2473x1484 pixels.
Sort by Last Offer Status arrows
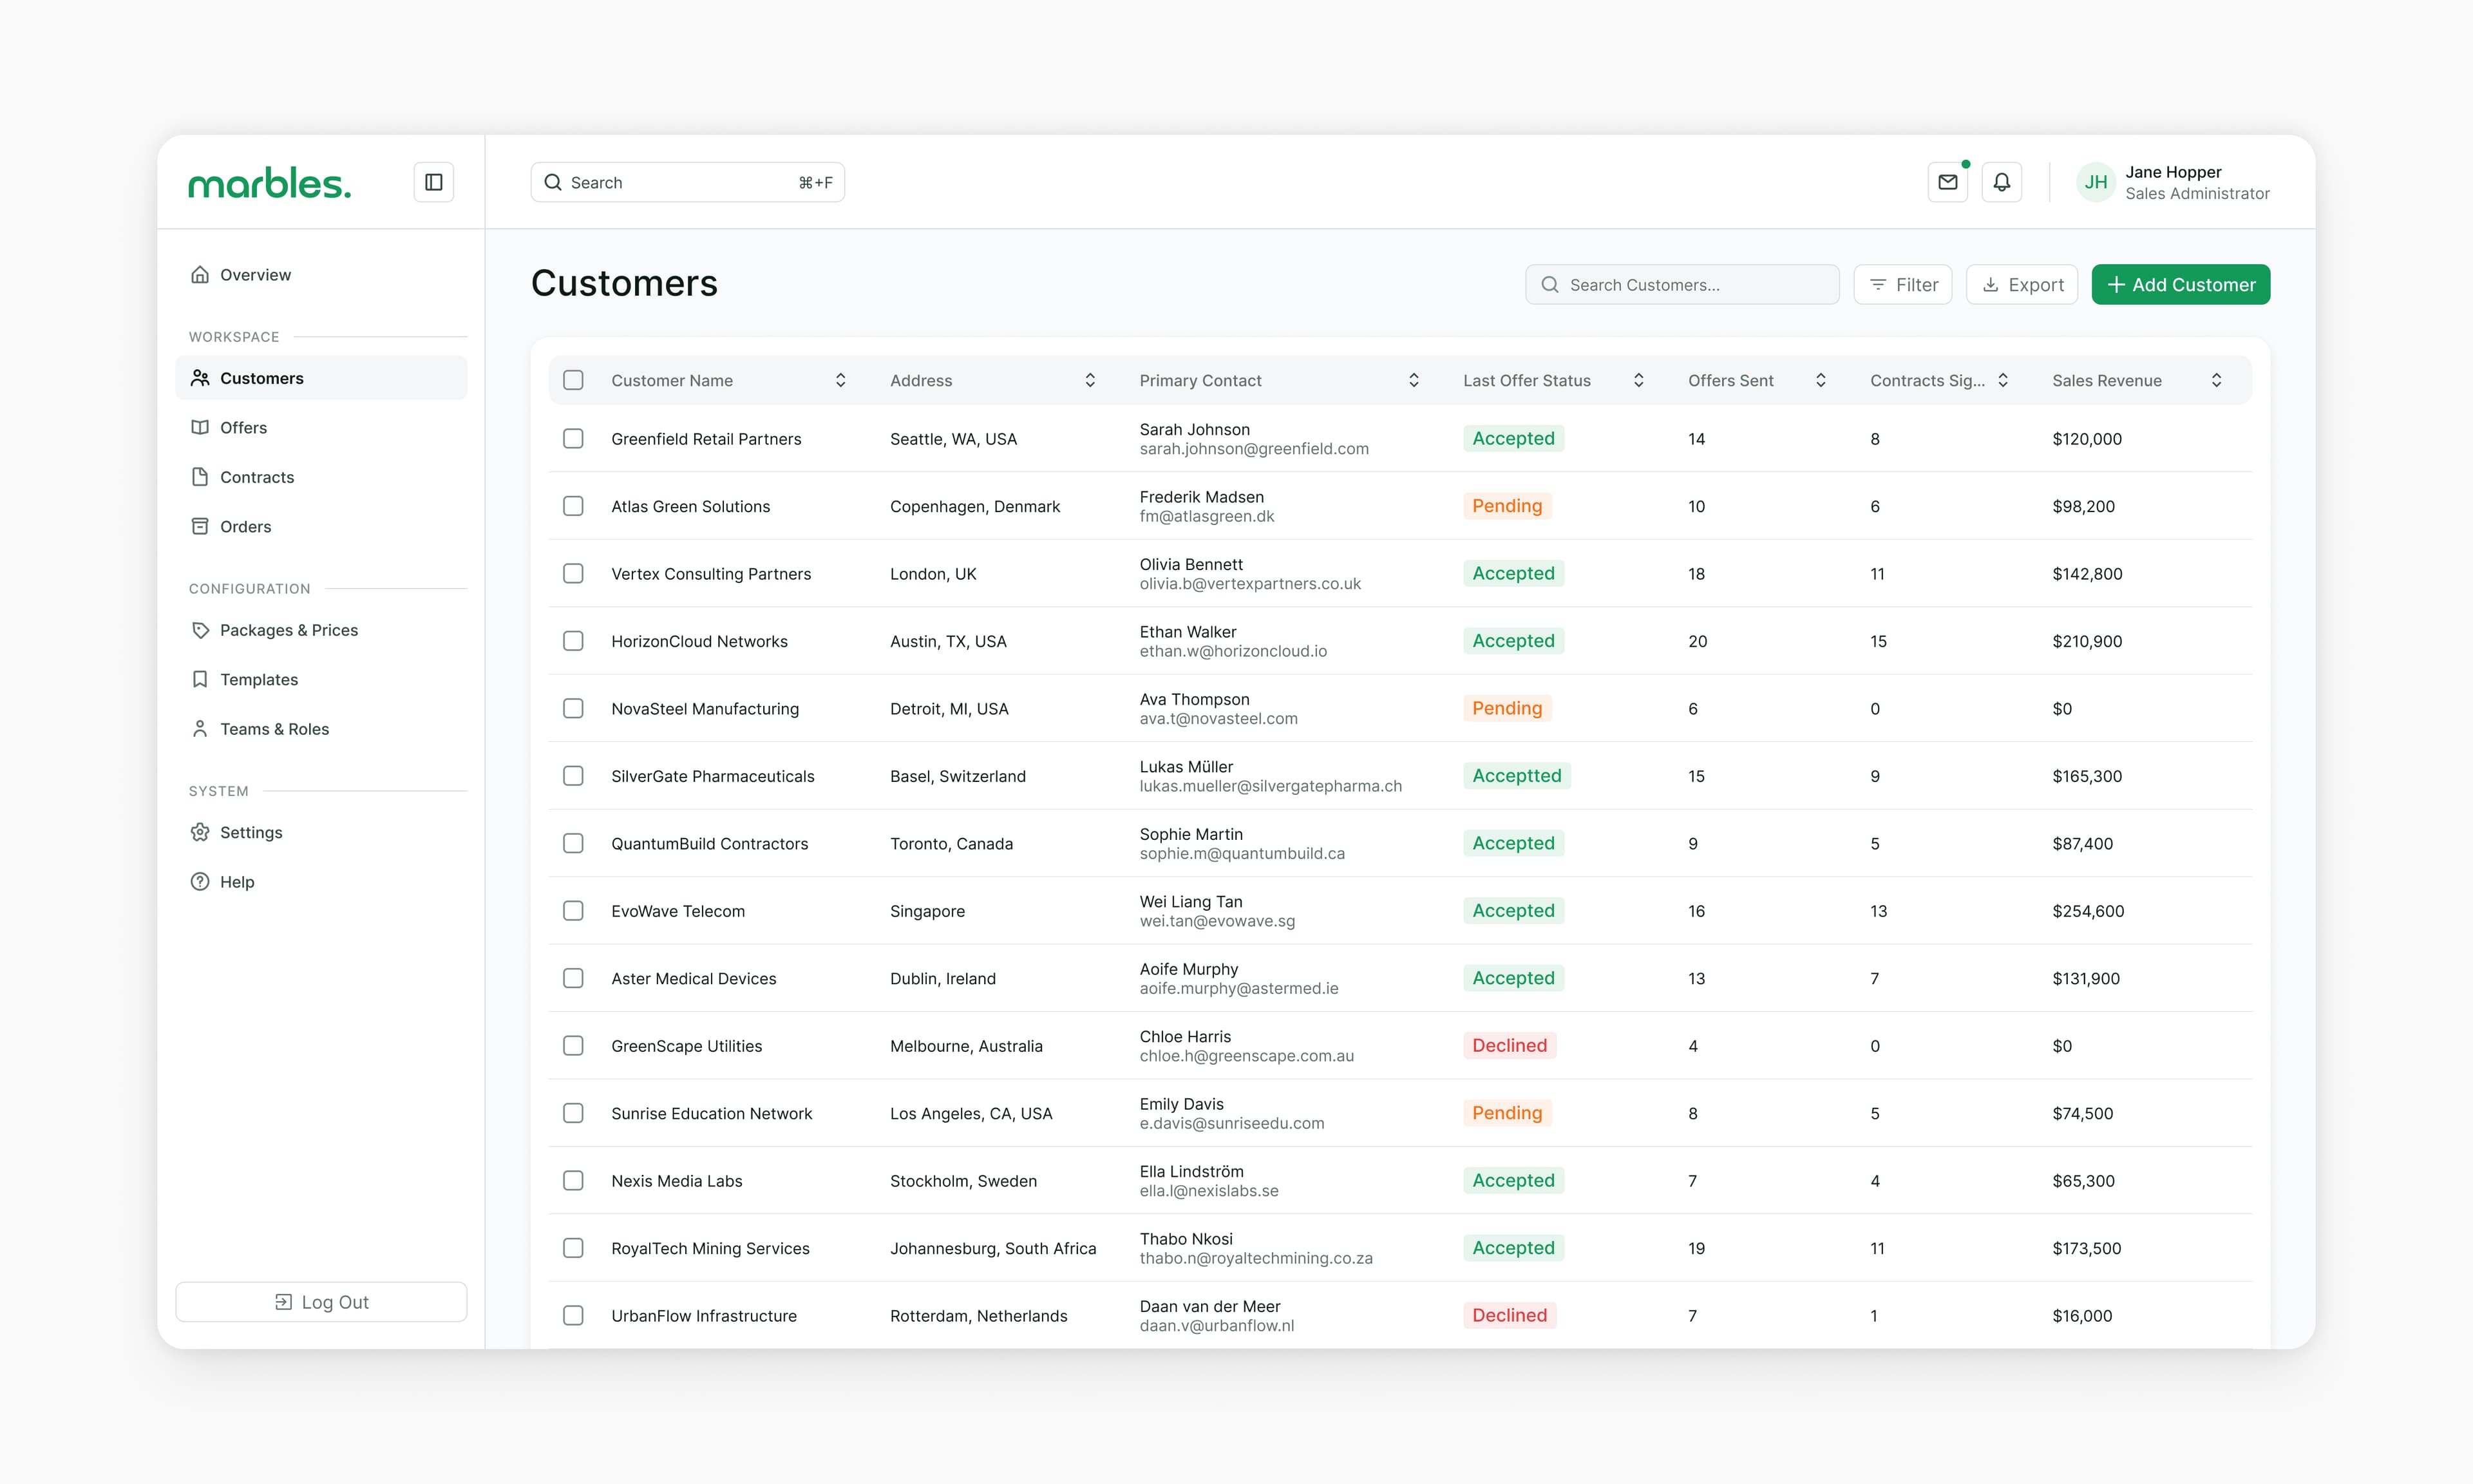pyautogui.click(x=1638, y=380)
